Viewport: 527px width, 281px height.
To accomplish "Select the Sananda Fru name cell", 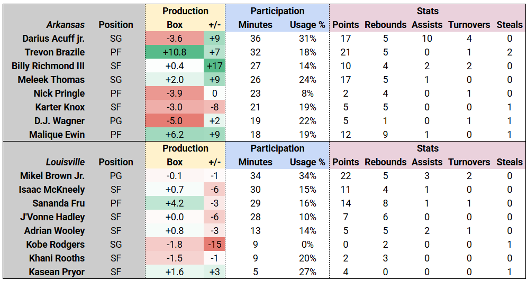I will [x=59, y=203].
